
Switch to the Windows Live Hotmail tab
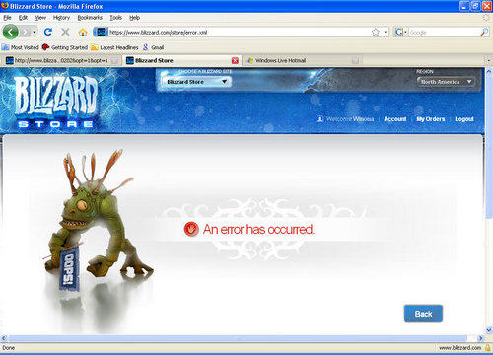click(x=303, y=60)
